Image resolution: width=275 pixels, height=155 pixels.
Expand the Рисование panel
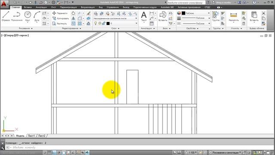pos(26,28)
